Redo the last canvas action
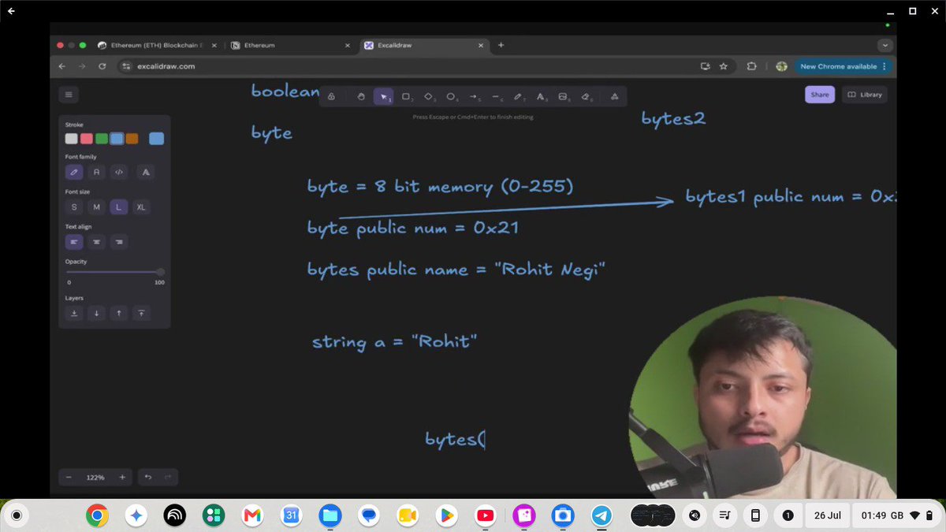 (x=168, y=477)
